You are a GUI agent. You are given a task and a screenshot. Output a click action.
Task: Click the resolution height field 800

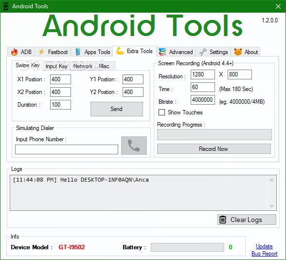[x=240, y=74]
